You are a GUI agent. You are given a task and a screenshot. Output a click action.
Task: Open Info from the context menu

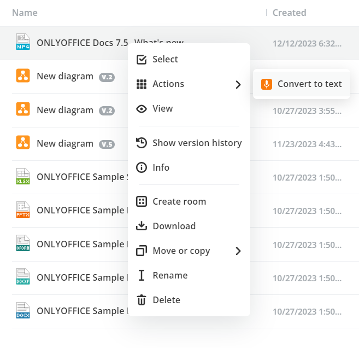[x=161, y=167]
